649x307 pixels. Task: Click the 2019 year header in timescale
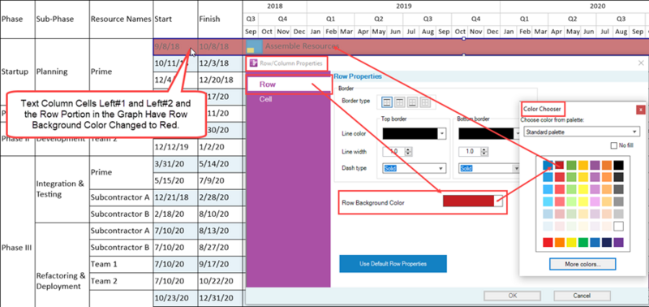click(403, 6)
